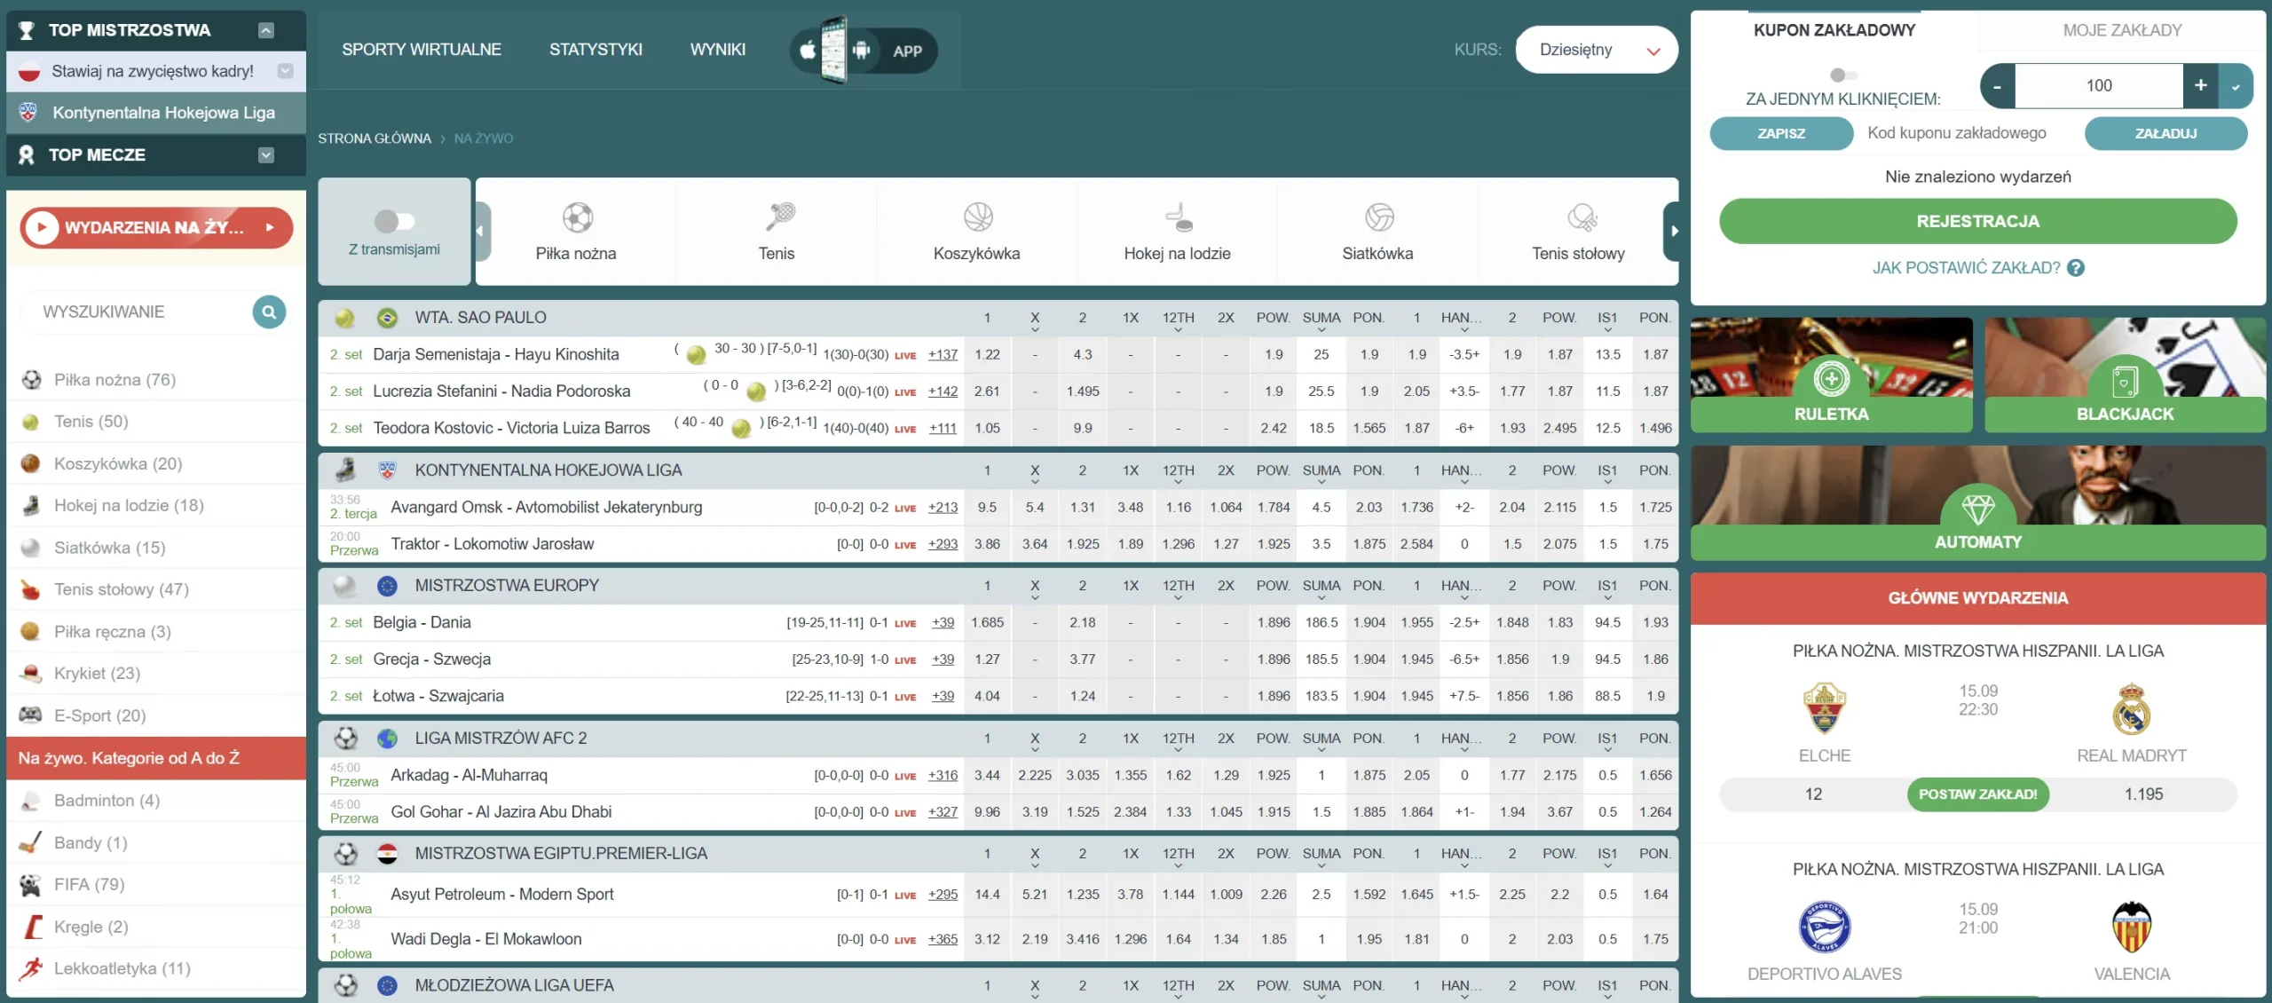Viewport: 2272px width, 1003px height.
Task: Open the Tenis stołowy tile
Action: click(x=1578, y=232)
